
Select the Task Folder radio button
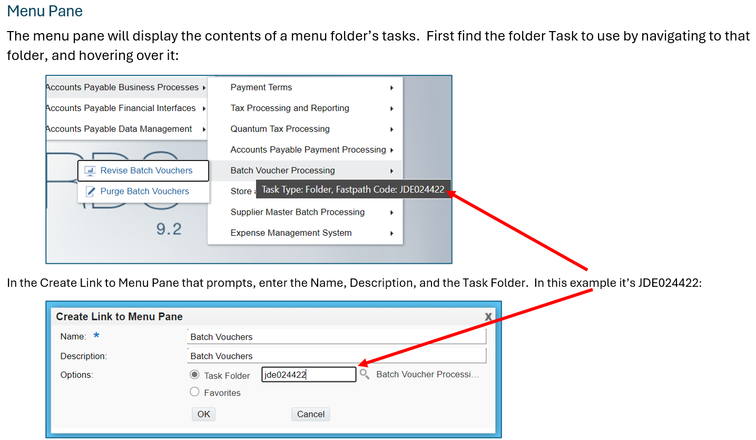[194, 375]
